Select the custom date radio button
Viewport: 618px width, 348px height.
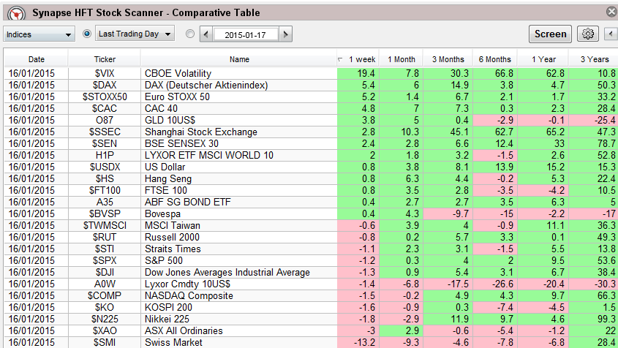pos(190,34)
